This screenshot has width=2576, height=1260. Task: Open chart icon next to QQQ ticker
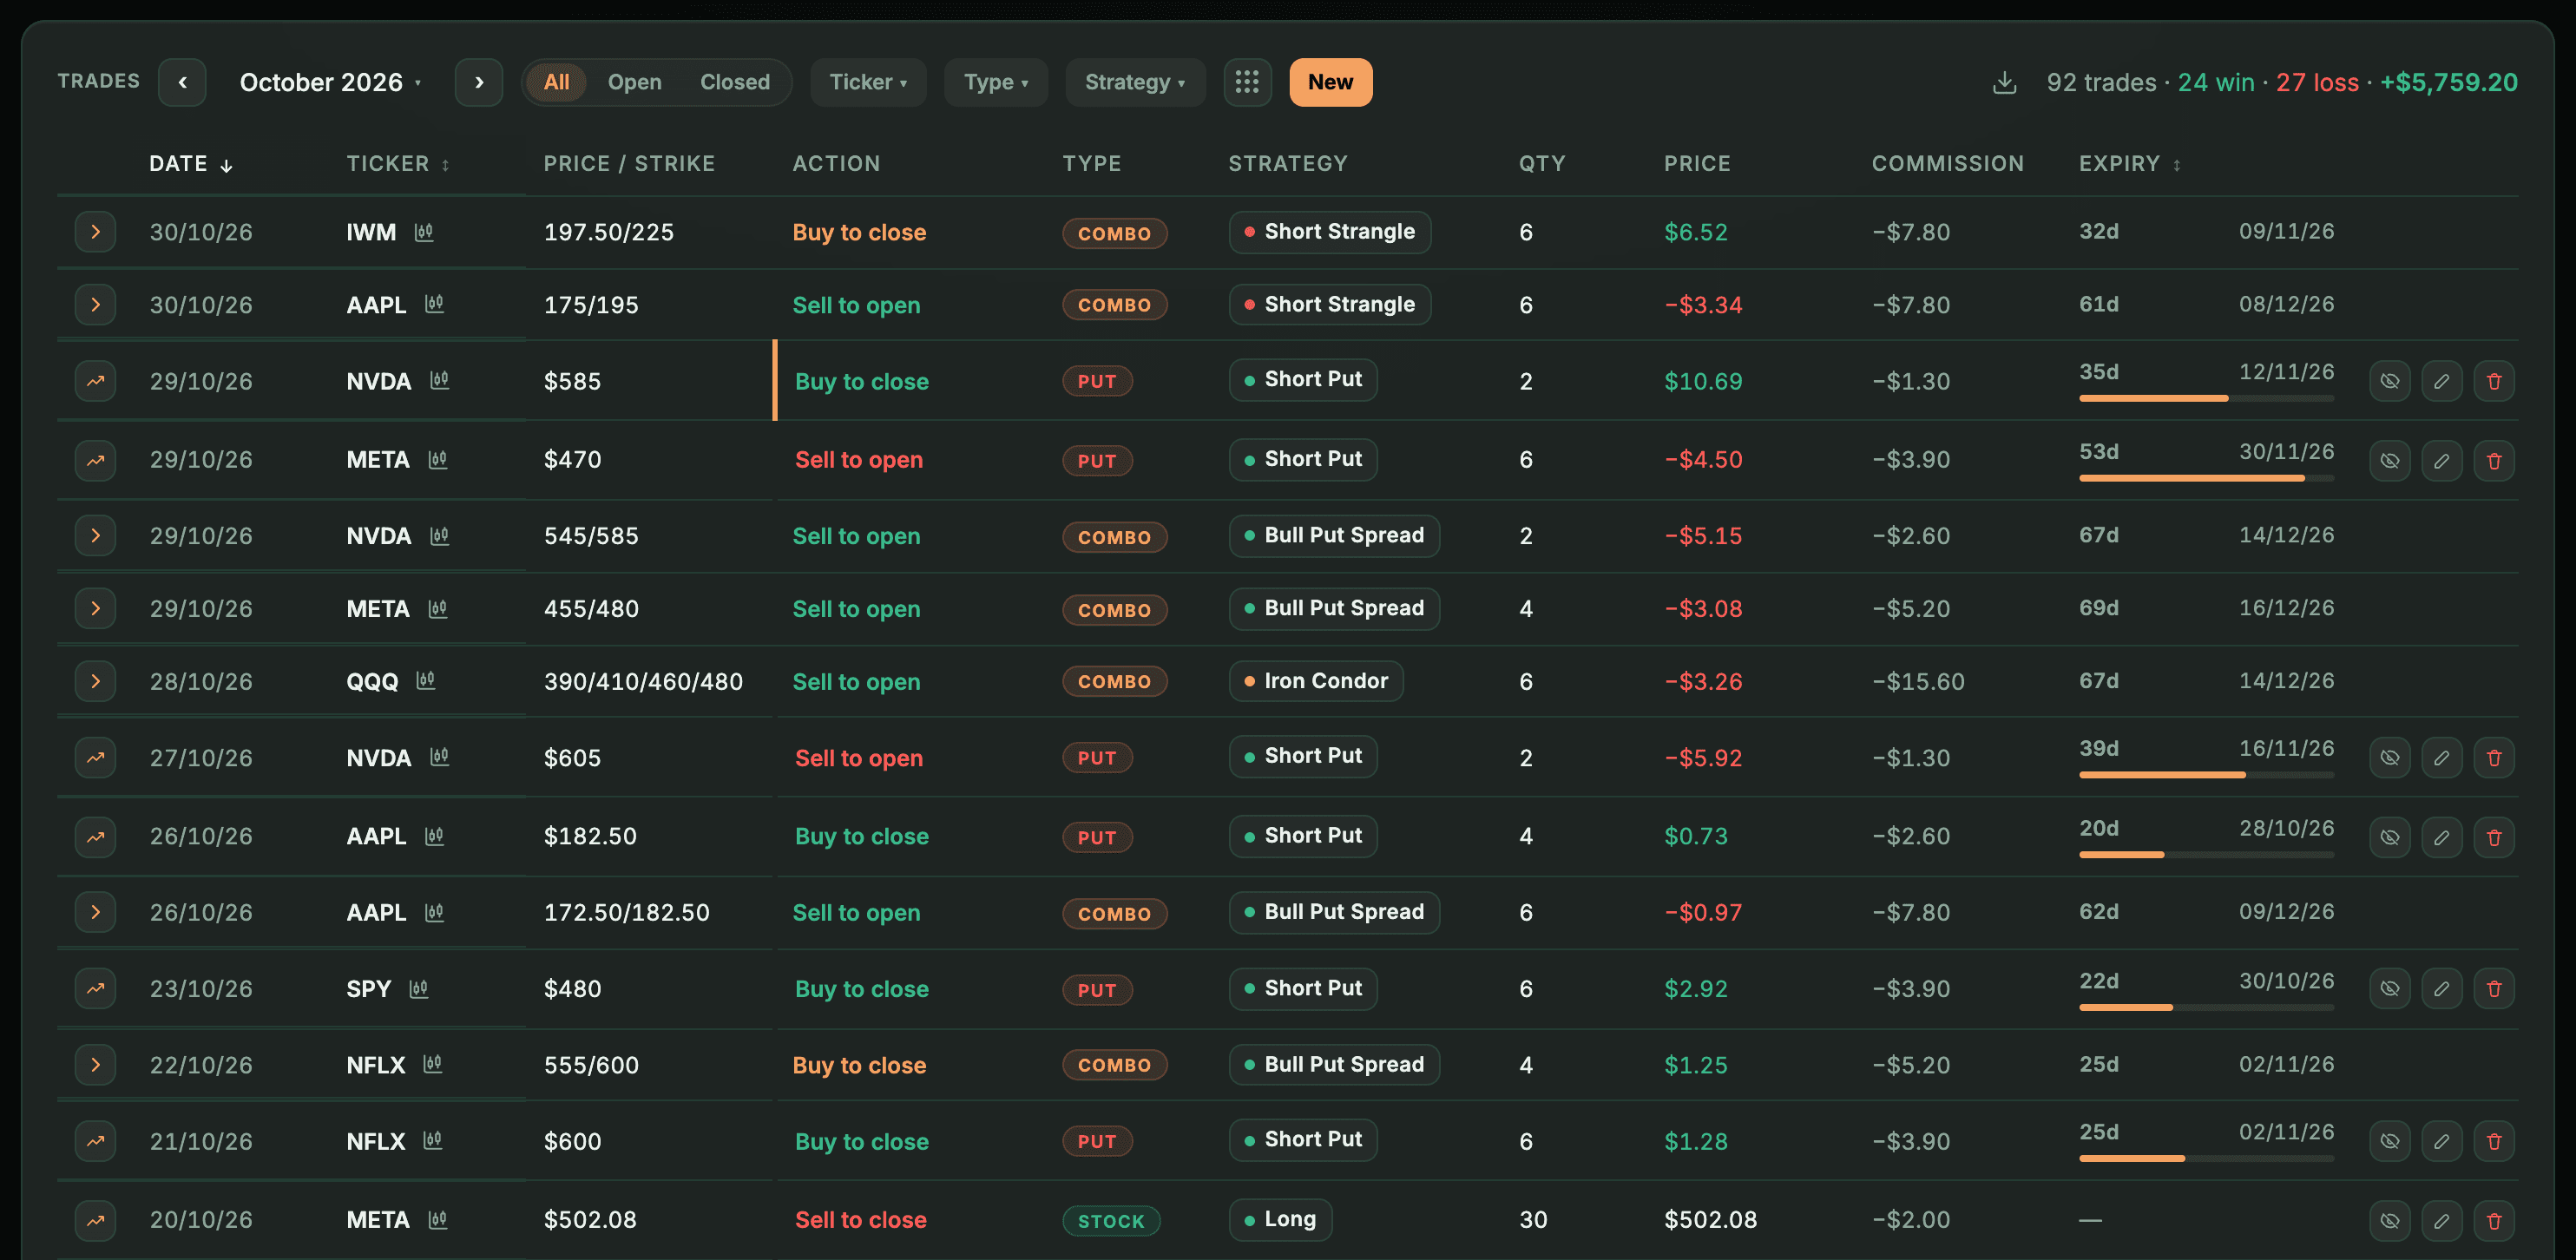tap(426, 681)
